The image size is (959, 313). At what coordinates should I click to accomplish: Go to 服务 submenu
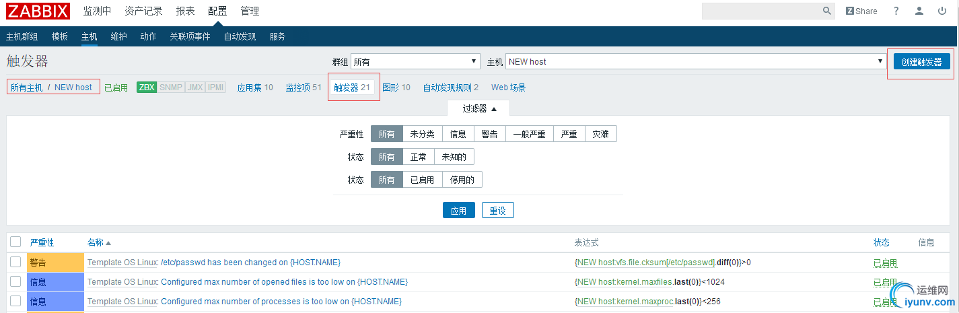click(x=277, y=36)
